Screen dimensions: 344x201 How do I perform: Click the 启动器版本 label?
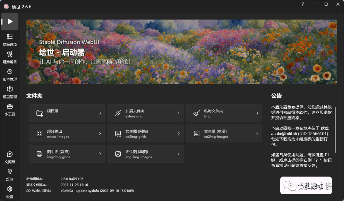(35, 179)
